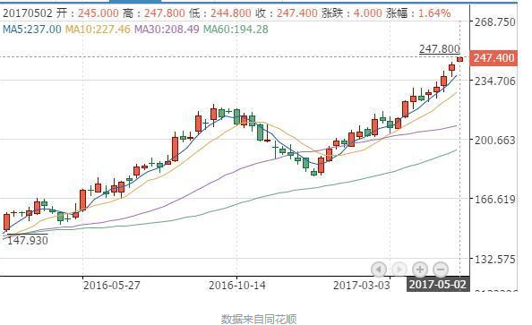The width and height of the screenshot is (532, 325).
Task: Click the red 247.400 current price tag
Action: click(x=493, y=58)
